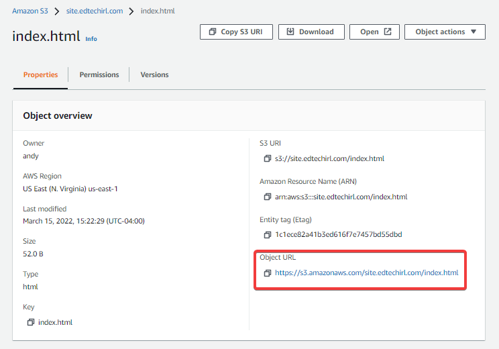Click the Object overview heading
This screenshot has width=499, height=349.
[58, 115]
